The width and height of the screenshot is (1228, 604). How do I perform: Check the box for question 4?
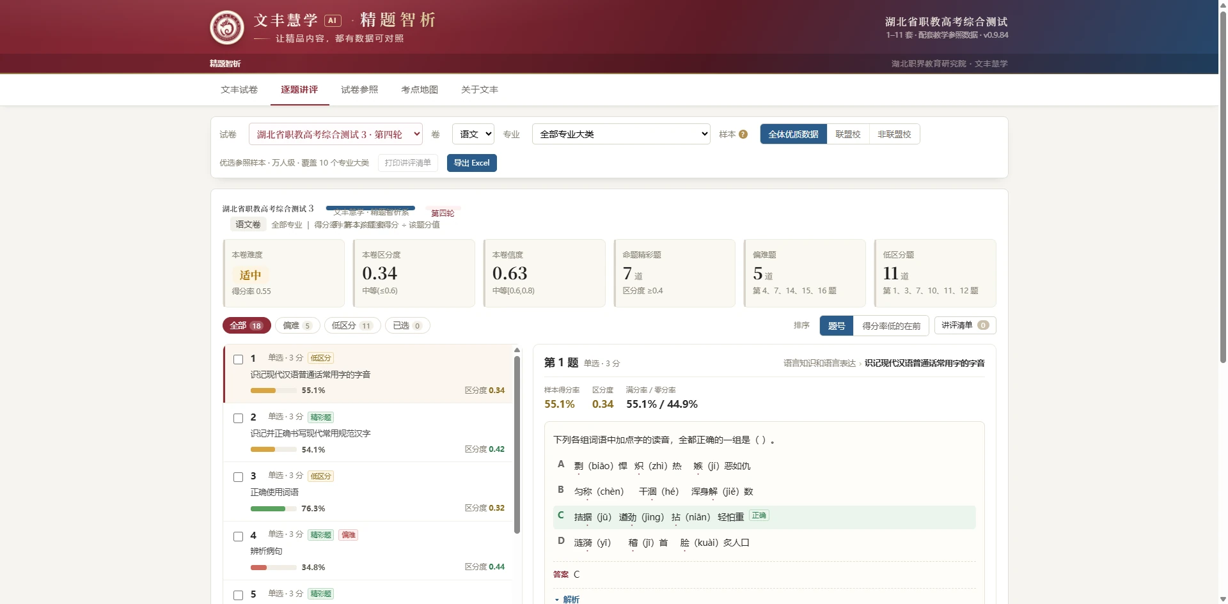coord(239,536)
